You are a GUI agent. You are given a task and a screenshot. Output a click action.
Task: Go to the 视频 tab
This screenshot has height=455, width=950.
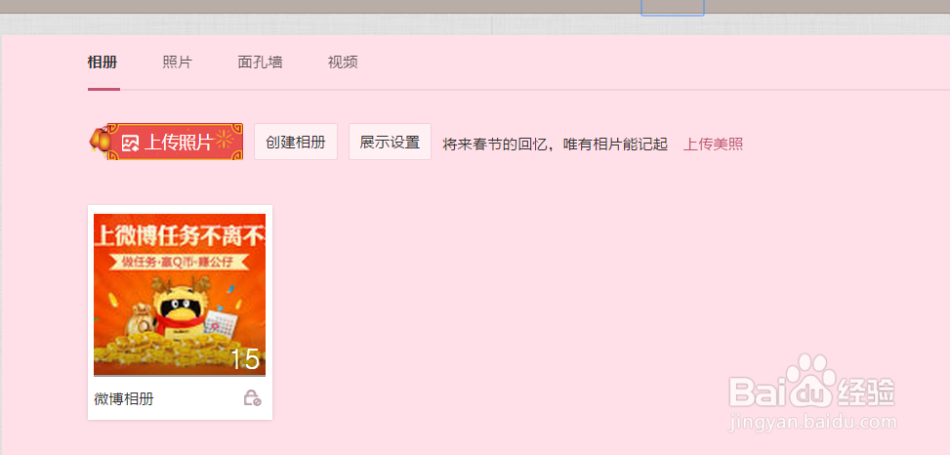pyautogui.click(x=343, y=62)
